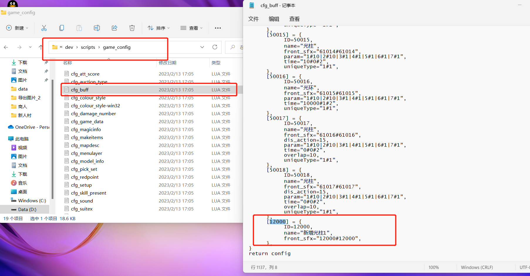
Task: Click the Share icon in Explorer toolbar
Action: point(114,28)
